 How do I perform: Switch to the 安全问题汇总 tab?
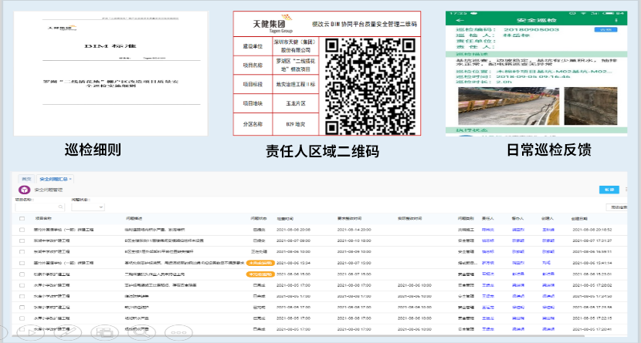[53, 179]
